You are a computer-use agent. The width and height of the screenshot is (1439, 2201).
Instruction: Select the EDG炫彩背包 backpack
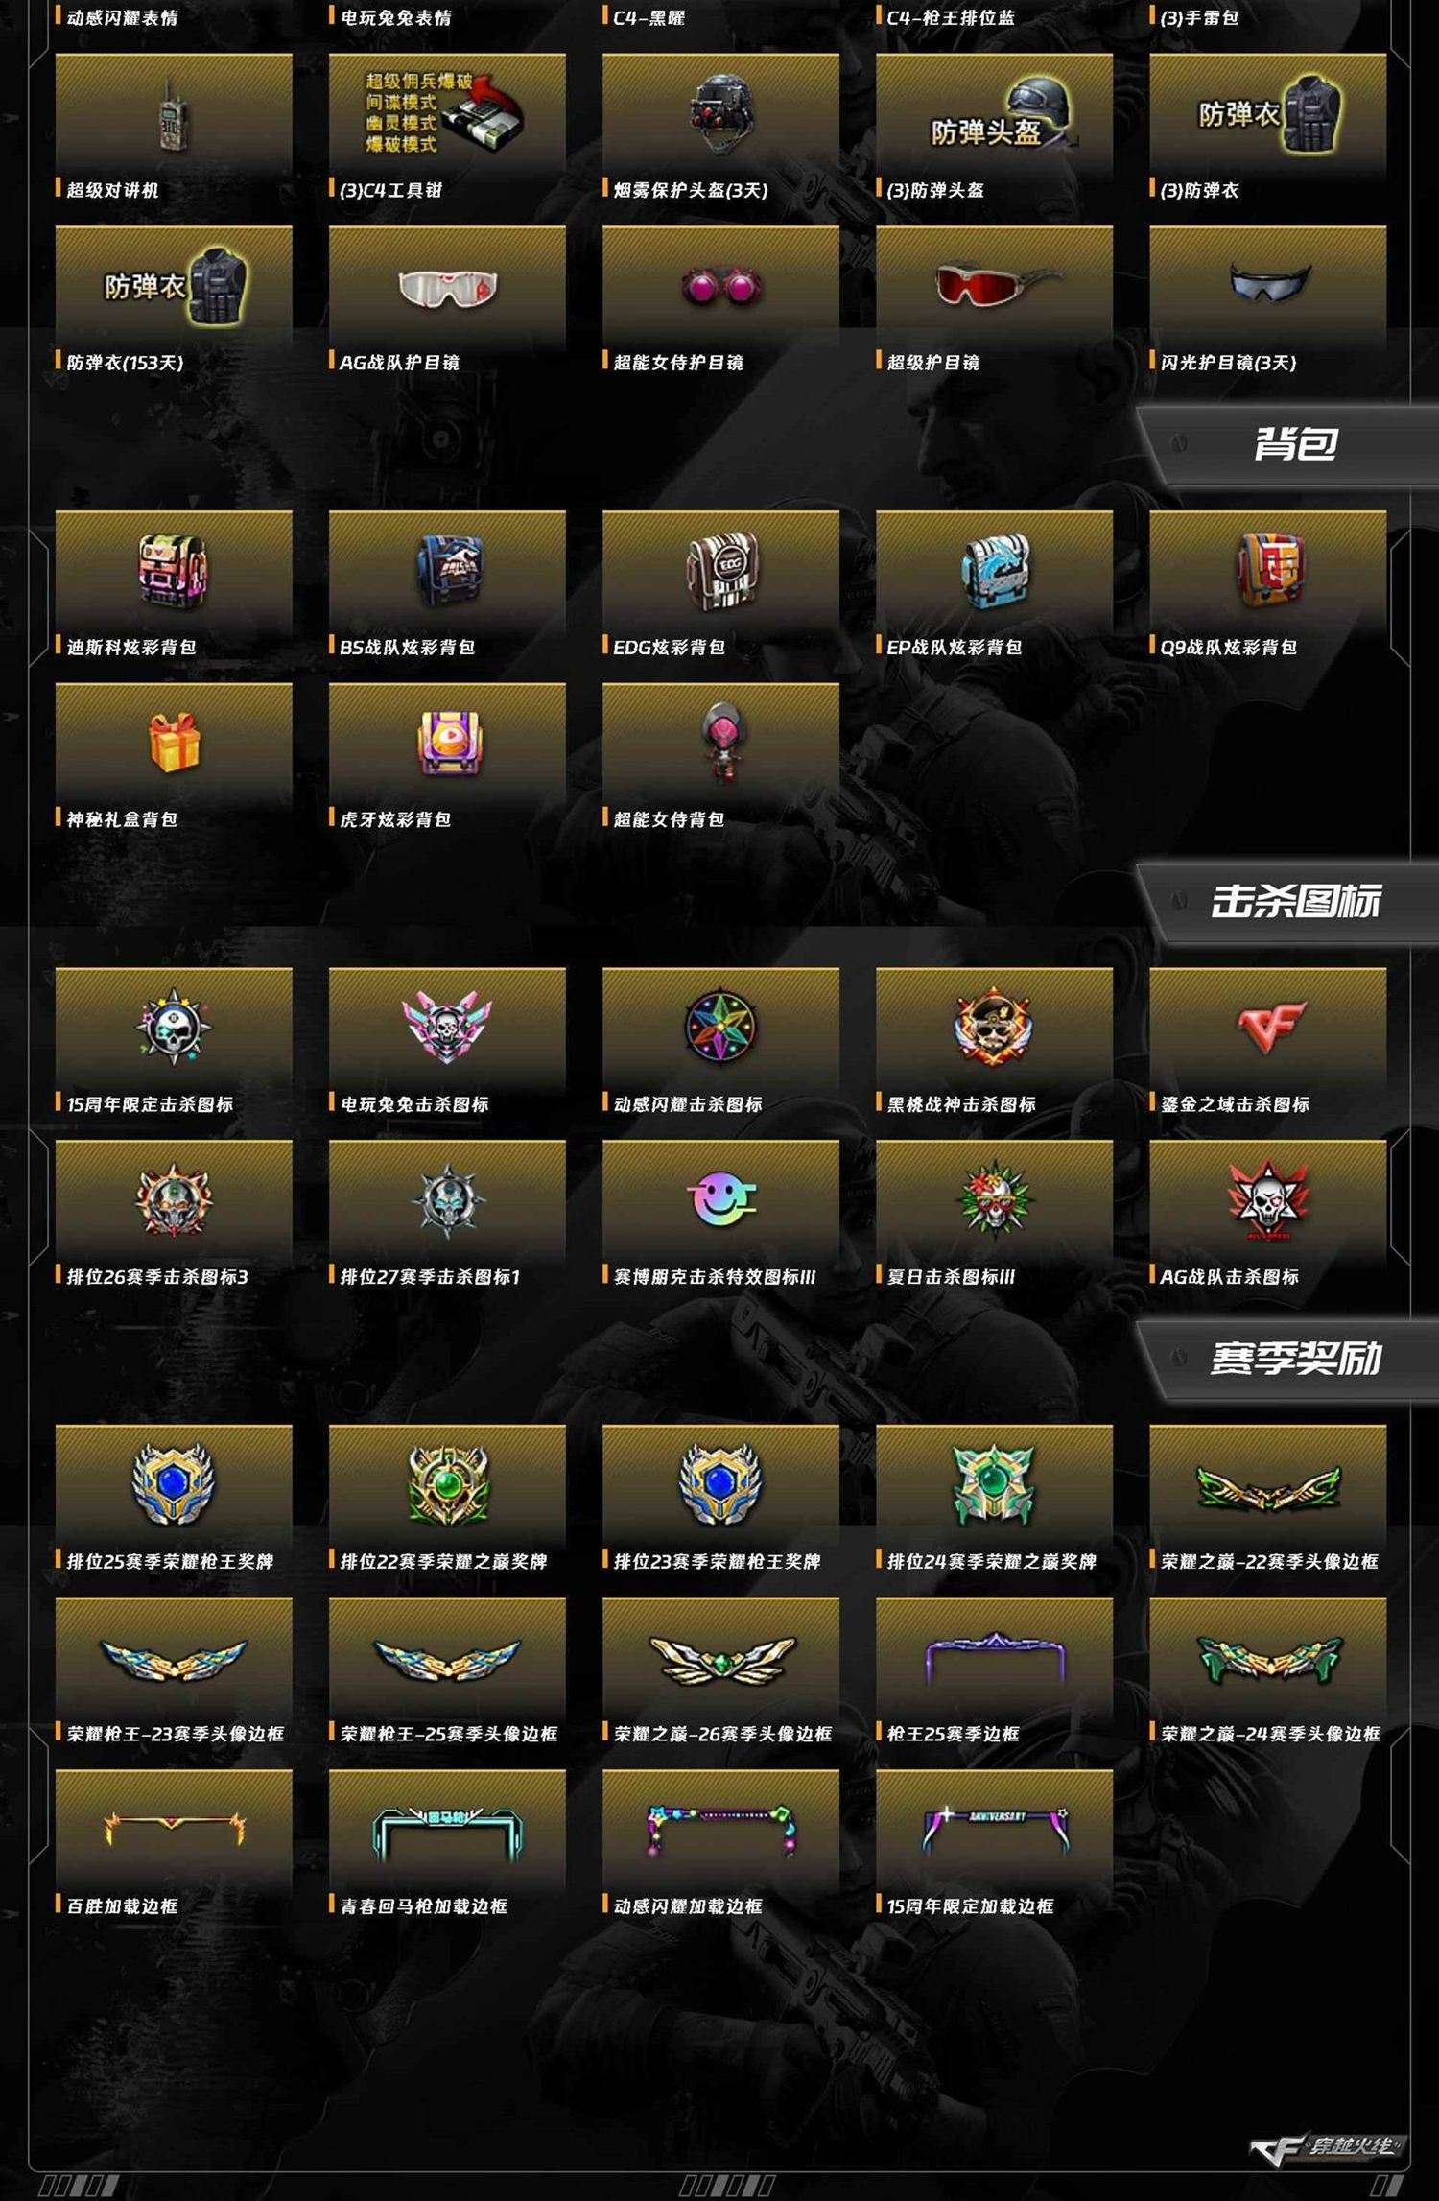[x=720, y=572]
